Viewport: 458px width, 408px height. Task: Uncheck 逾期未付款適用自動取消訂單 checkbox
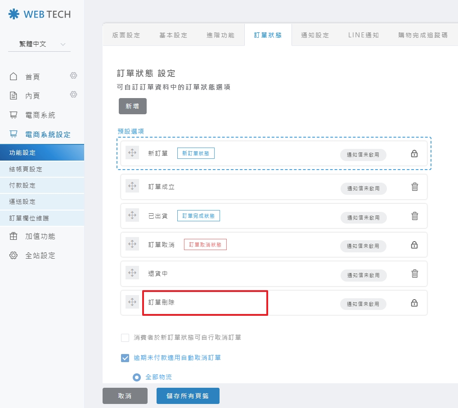pos(125,358)
